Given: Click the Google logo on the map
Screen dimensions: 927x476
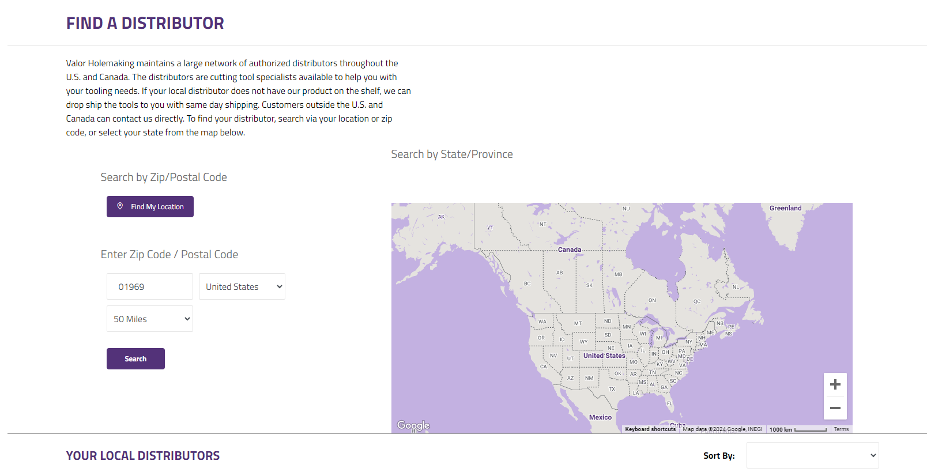Looking at the screenshot, I should (x=413, y=425).
